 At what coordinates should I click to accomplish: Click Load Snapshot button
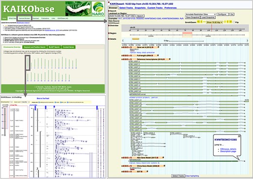pyautogui.click(x=208, y=17)
